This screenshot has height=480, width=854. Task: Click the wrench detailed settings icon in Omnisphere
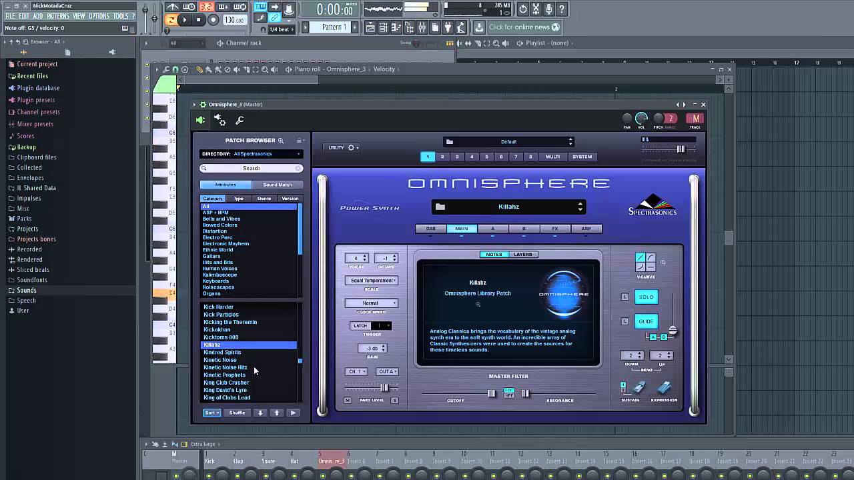[240, 120]
